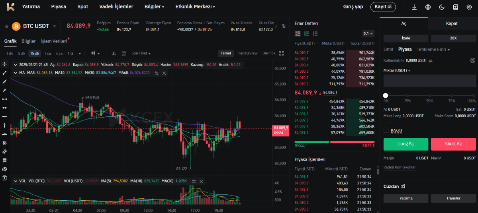478x213 pixels.
Task: Remove the MA indicator with X
Action: tap(164, 73)
